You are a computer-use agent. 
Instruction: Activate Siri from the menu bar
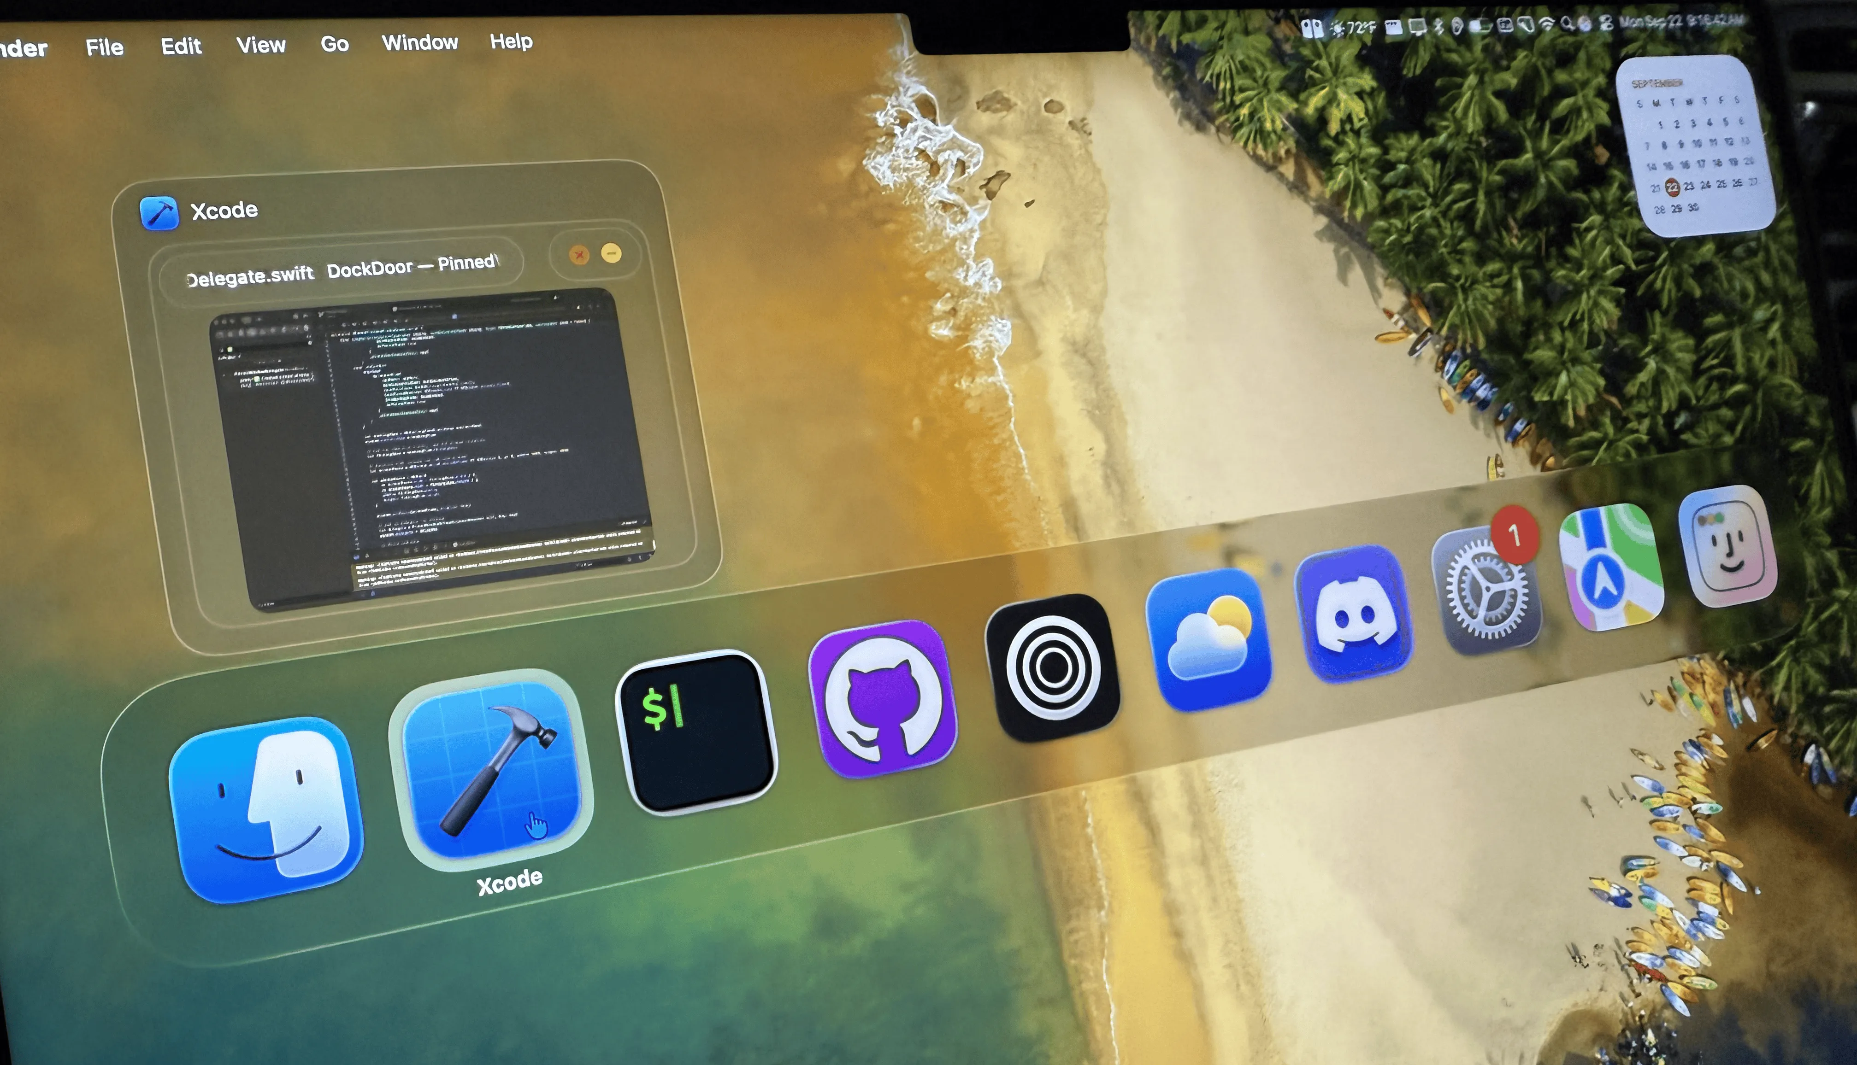point(1585,24)
